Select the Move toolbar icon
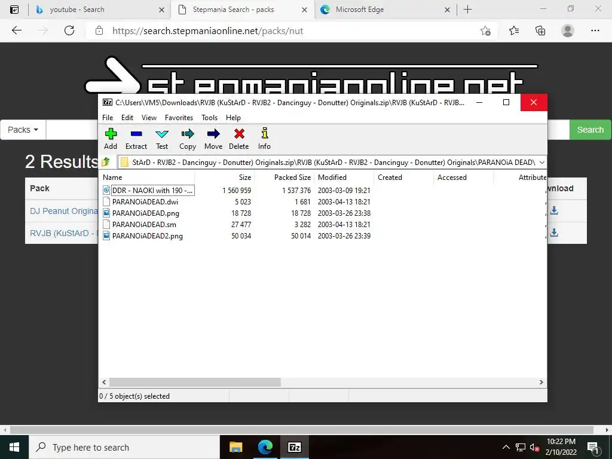The height and width of the screenshot is (459, 612). 213,139
